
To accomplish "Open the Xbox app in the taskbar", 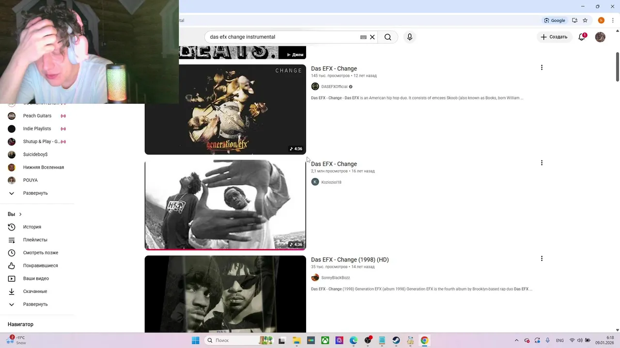I will [x=325, y=340].
